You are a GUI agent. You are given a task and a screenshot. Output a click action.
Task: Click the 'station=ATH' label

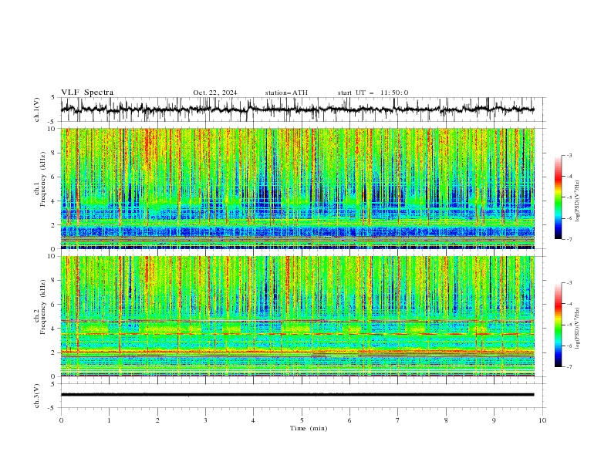pyautogui.click(x=286, y=93)
